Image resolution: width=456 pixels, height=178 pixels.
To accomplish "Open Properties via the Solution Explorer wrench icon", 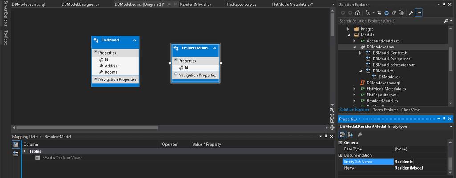I will point(411,13).
